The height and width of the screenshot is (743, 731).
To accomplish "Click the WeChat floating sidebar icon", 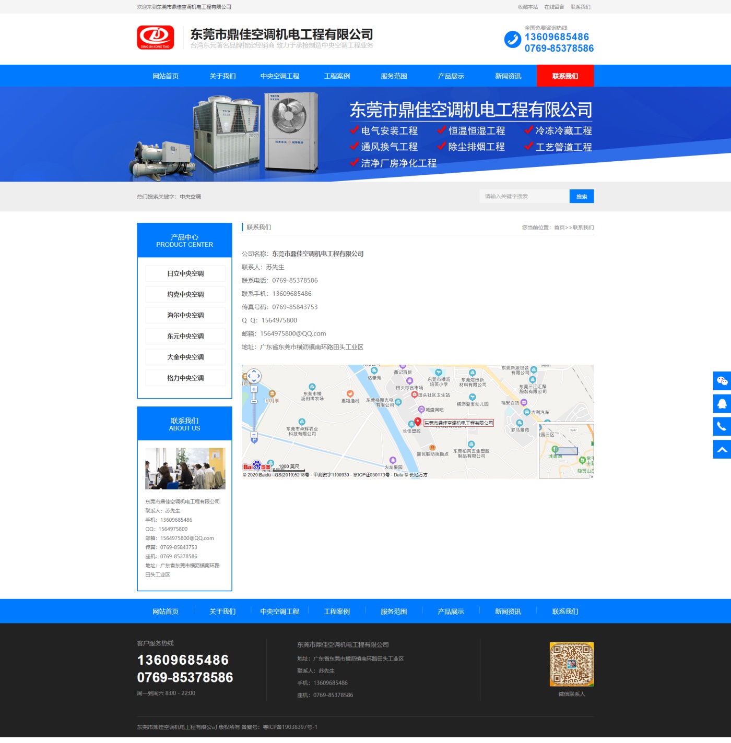I will click(x=722, y=381).
